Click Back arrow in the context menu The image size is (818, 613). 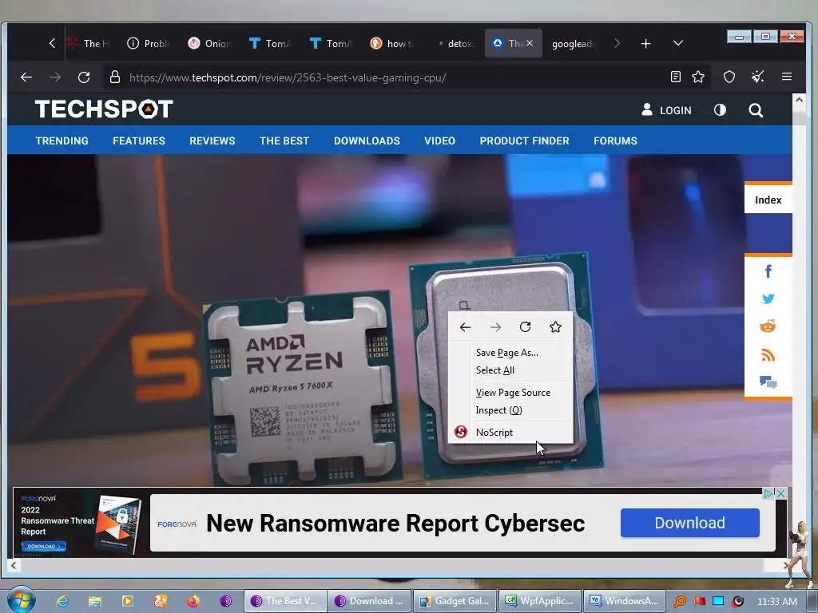[465, 326]
